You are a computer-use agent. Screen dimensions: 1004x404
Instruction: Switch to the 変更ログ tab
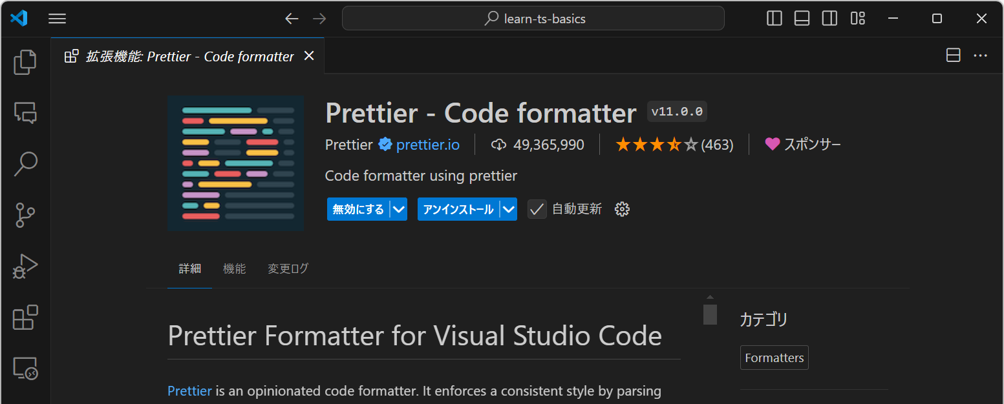(288, 269)
